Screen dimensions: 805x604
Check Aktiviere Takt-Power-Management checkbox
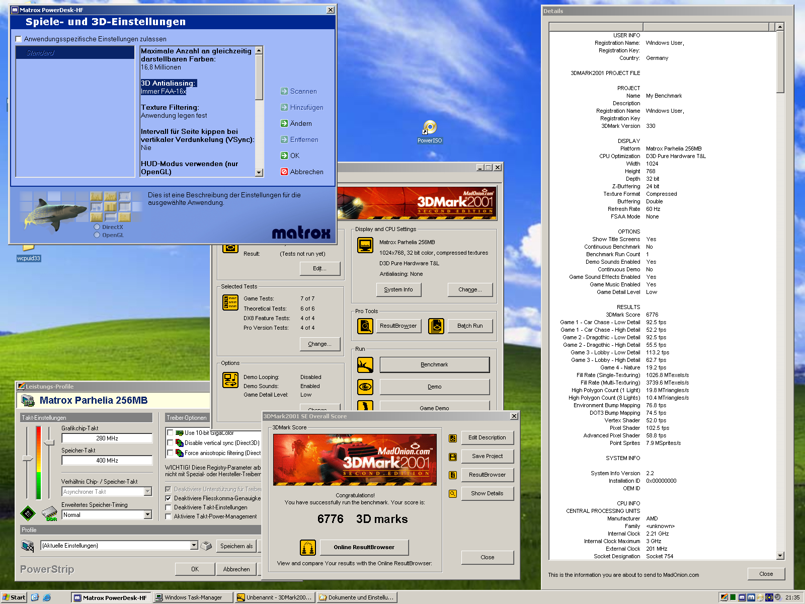point(168,516)
